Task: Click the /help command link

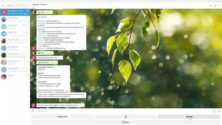Action: (40, 44)
